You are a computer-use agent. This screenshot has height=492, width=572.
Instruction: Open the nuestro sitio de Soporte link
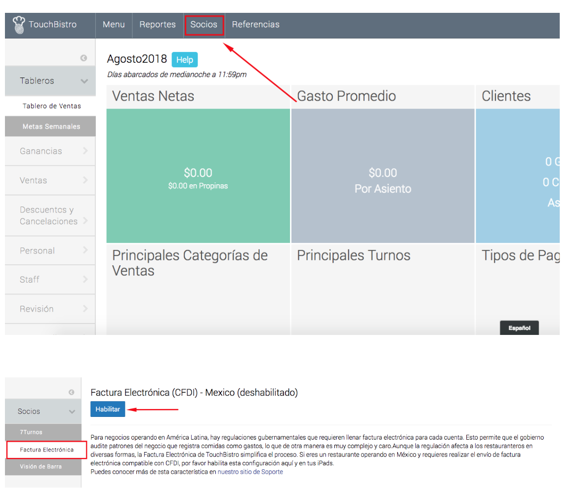(250, 472)
